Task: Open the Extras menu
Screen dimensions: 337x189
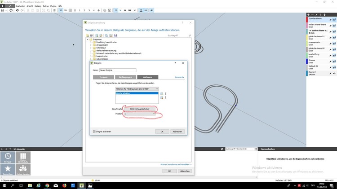Action: (46, 6)
